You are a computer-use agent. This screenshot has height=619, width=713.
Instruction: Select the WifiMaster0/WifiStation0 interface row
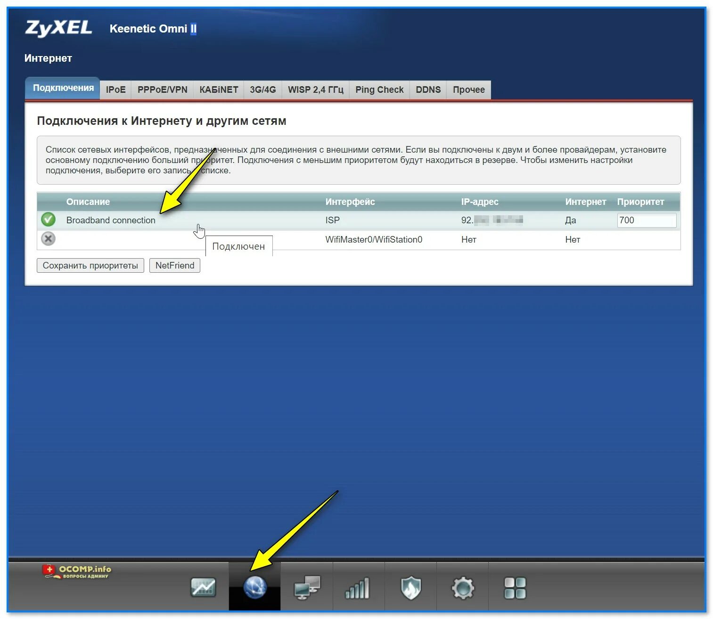coord(359,240)
